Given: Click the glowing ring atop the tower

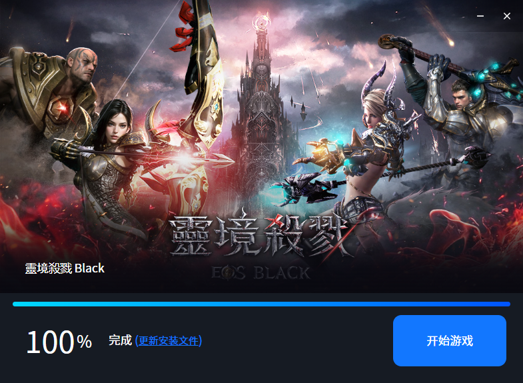Looking at the screenshot, I should coord(261,23).
